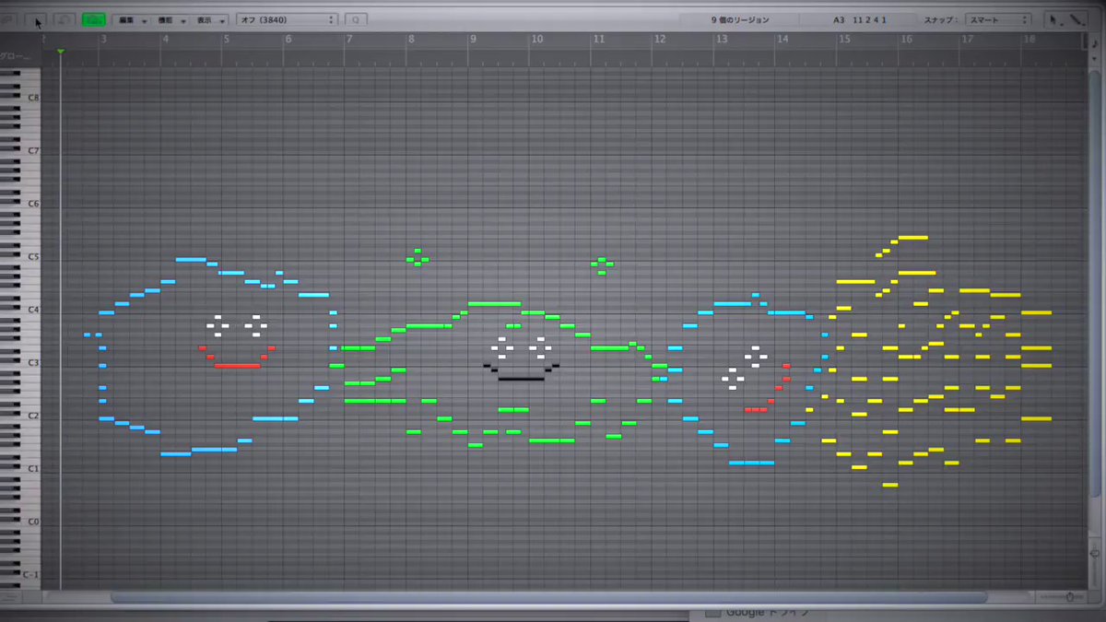Select the pencil tool at top right

1077,19
